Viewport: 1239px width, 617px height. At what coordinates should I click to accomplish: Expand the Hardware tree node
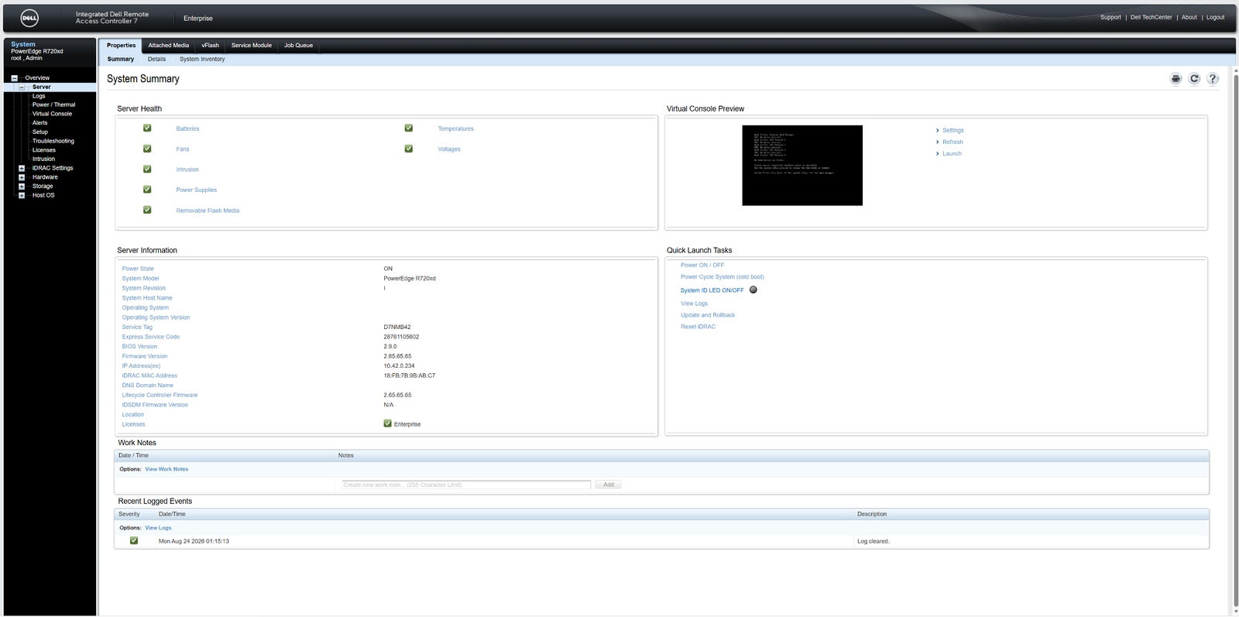(22, 177)
